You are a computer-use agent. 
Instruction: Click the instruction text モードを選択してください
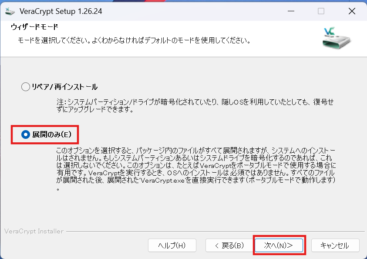[134, 40]
